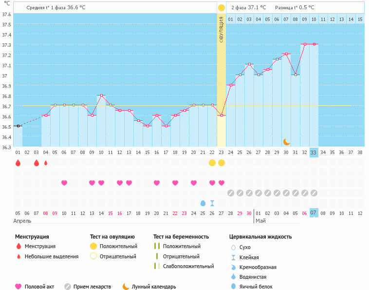Select the egg-white fluid drop on April 25
Image resolution: width=369 pixels, height=290 pixels.
203,203
